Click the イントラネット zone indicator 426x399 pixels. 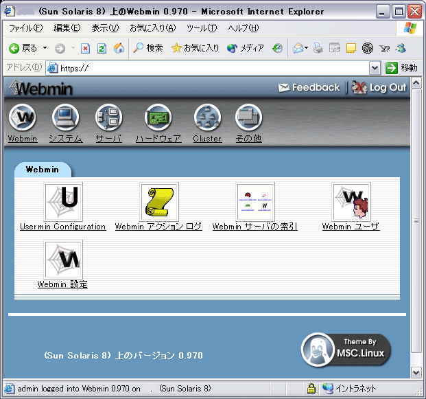[x=350, y=389]
